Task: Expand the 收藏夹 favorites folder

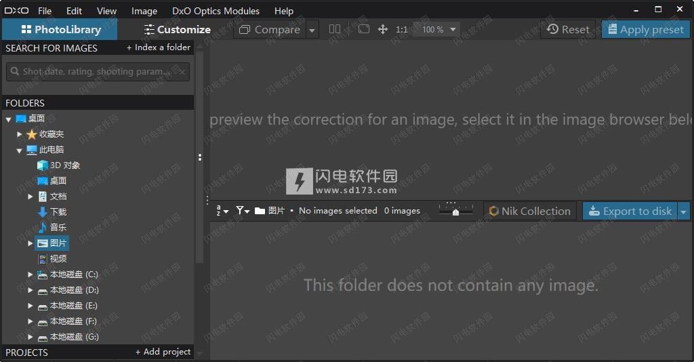Action: tap(20, 134)
